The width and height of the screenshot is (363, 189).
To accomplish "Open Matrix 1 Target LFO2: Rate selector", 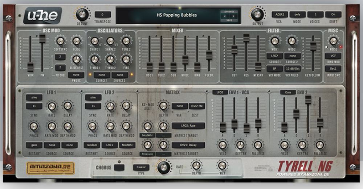I will [188, 126].
